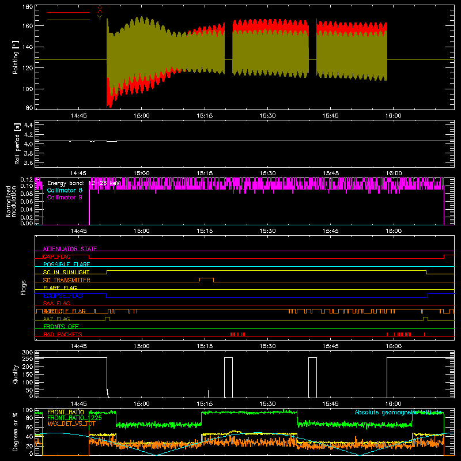Click the 'Flags' panel axis title

[24, 288]
